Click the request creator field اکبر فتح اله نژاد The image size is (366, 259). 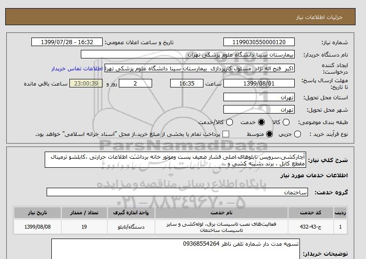(200, 68)
